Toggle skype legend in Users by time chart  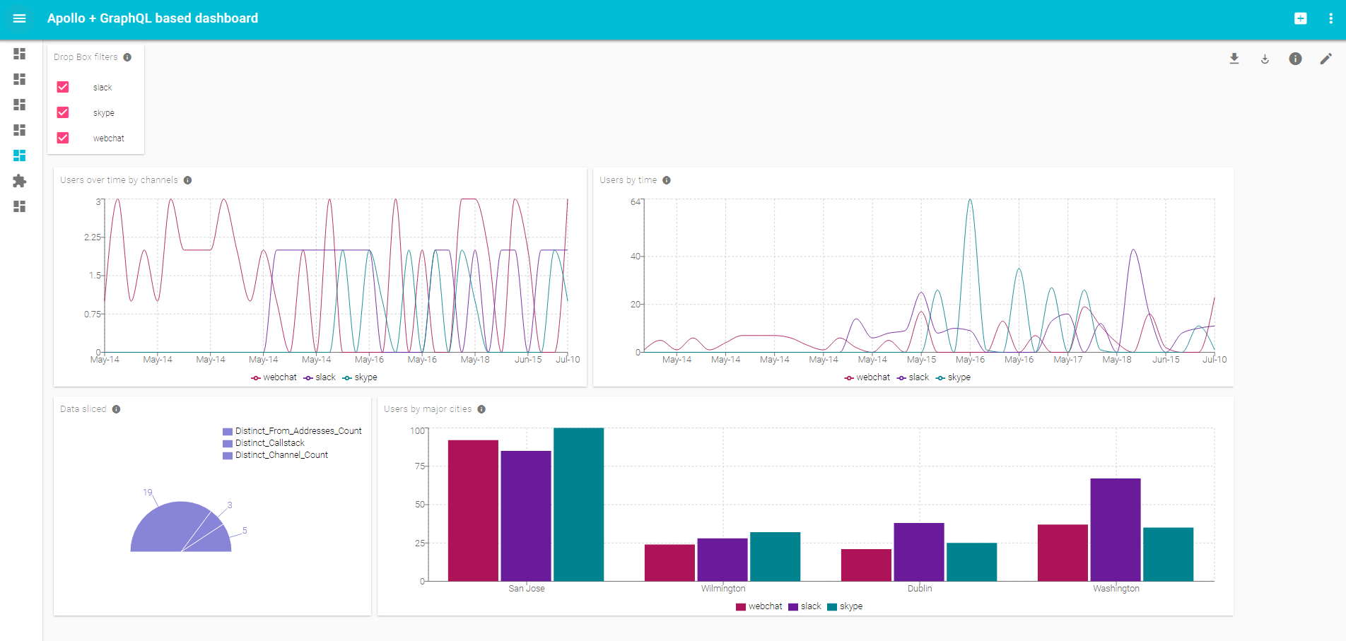click(x=953, y=377)
